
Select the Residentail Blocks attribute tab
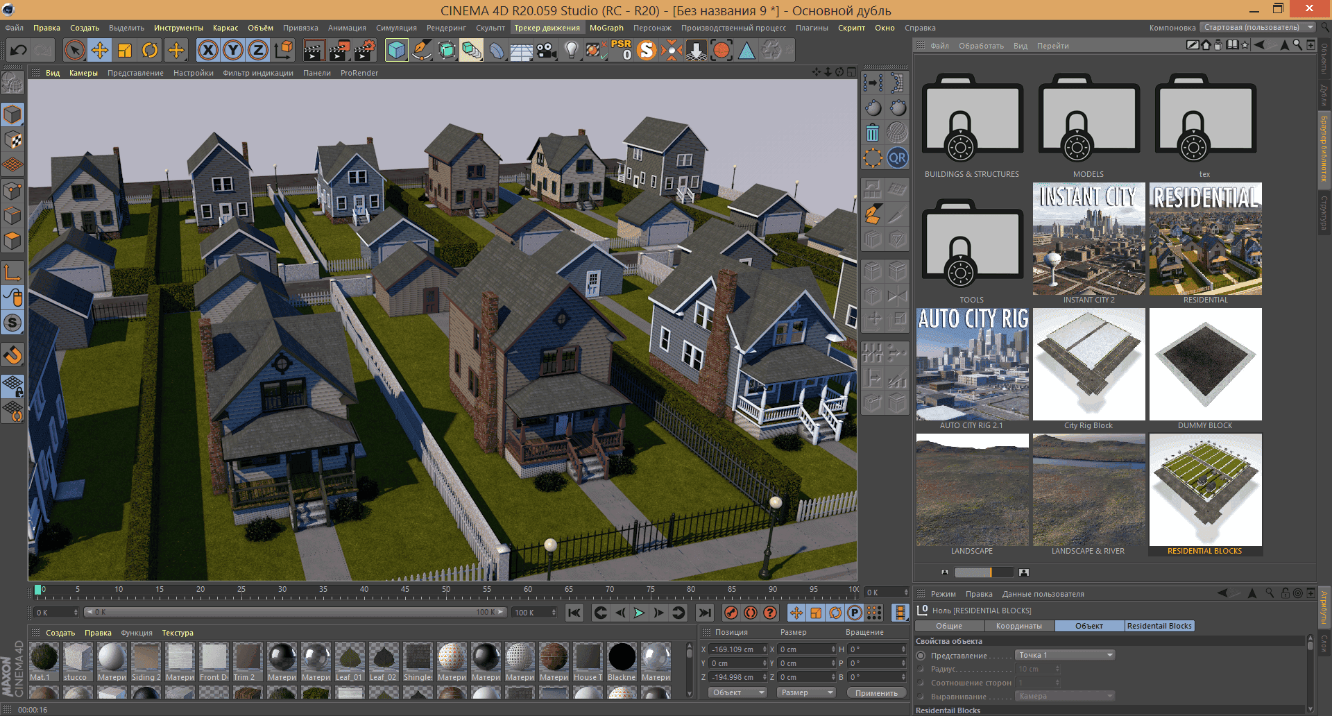(1159, 626)
